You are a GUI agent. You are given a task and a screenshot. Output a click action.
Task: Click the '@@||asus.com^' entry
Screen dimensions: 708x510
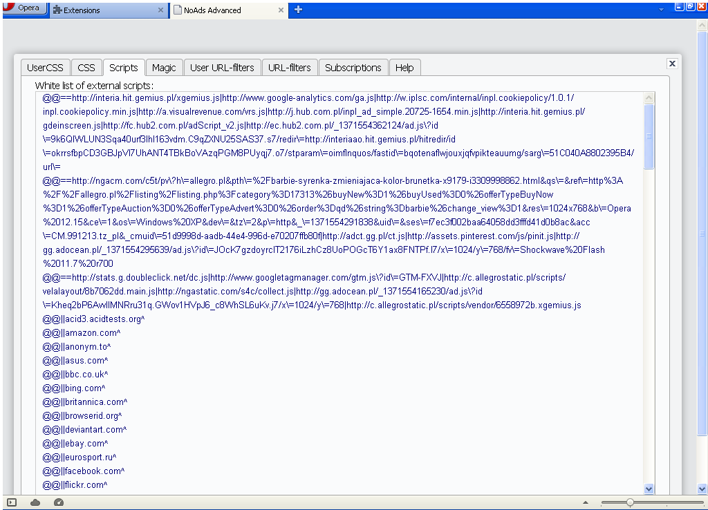coord(75,361)
